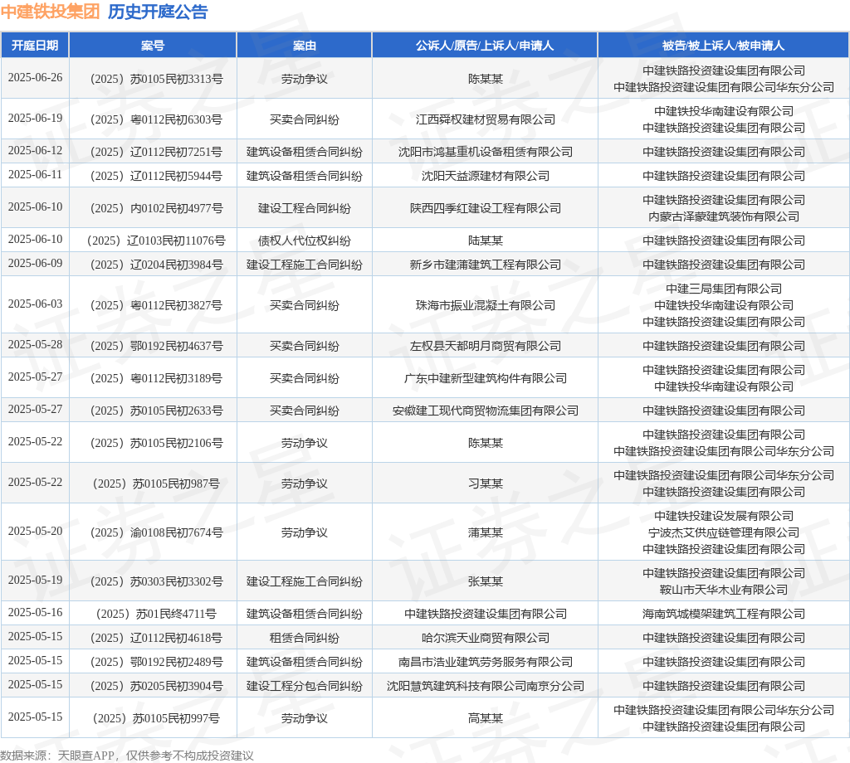
Task: Click 建设工程分包合同纠纷 case cause
Action: coord(304,686)
